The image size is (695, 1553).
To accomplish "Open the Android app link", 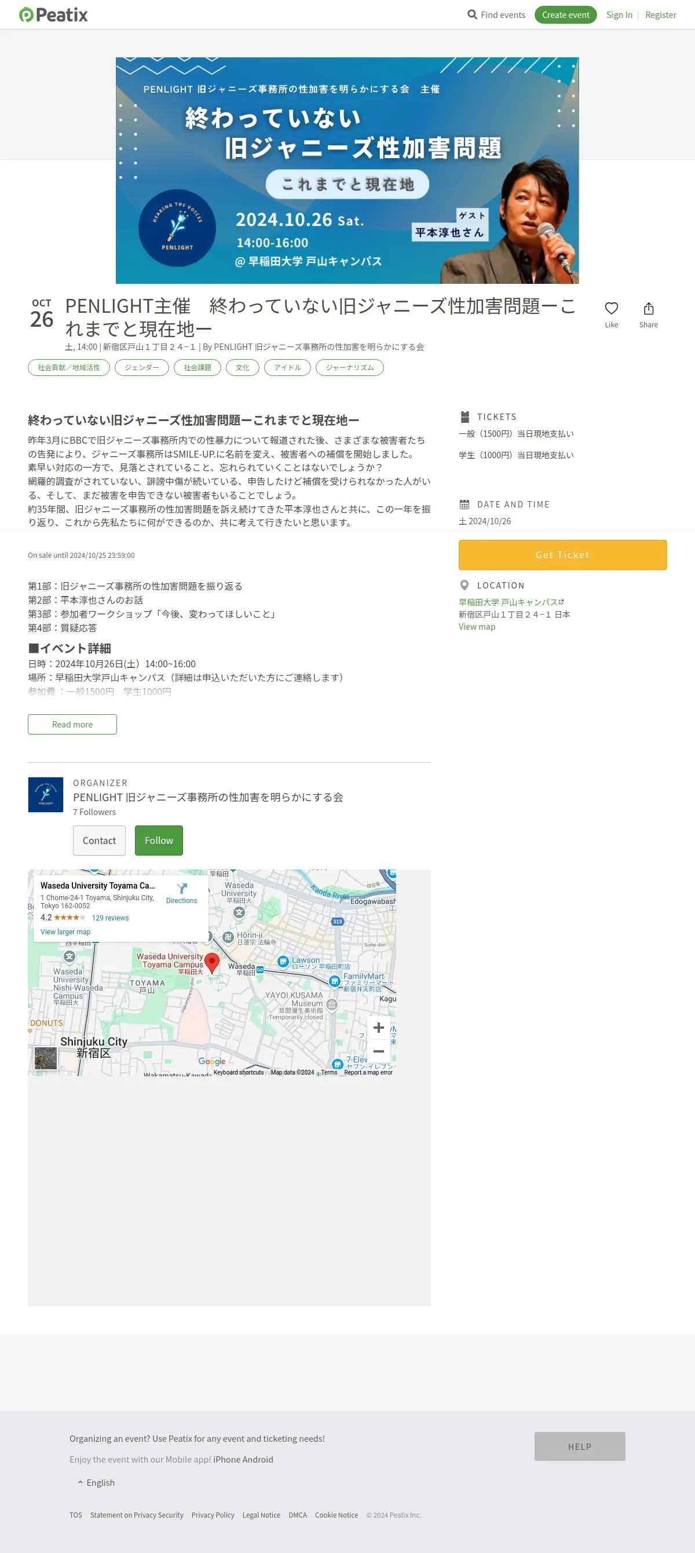I will click(258, 1459).
